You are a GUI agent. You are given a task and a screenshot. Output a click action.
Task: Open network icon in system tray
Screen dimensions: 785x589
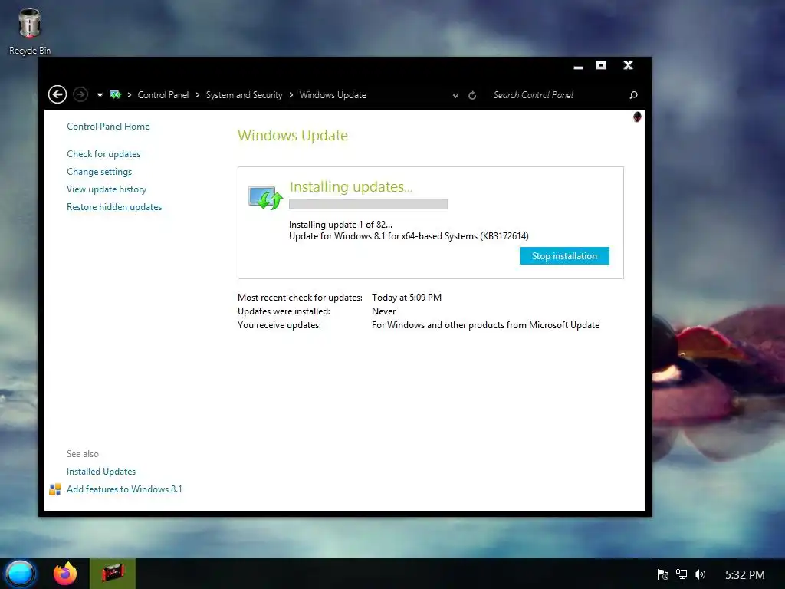point(681,574)
